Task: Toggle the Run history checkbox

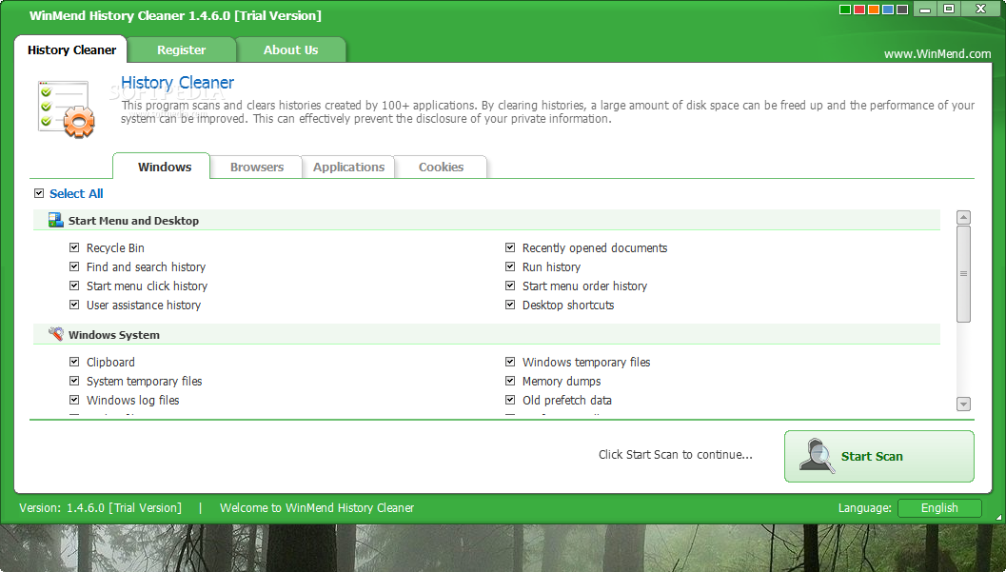Action: (510, 266)
